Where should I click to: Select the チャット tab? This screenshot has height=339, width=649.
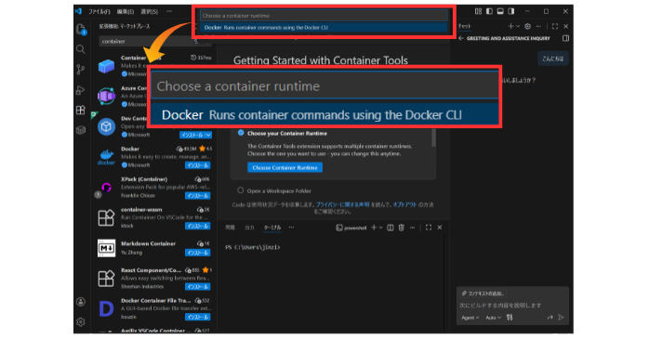tap(464, 26)
